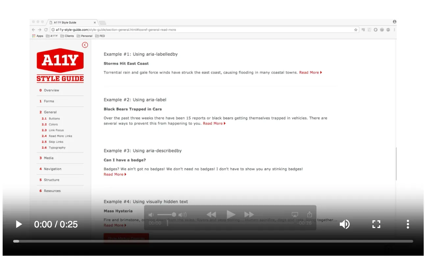Expand the Navigation section in the sidebar

point(53,169)
